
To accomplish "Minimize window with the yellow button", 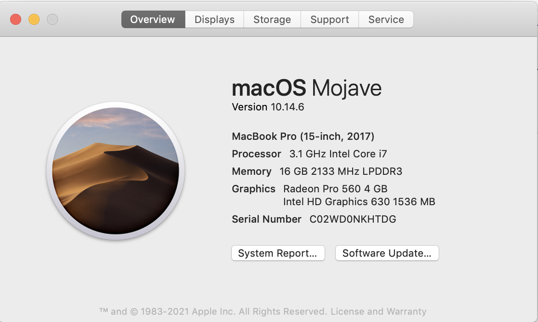I will 34,19.
